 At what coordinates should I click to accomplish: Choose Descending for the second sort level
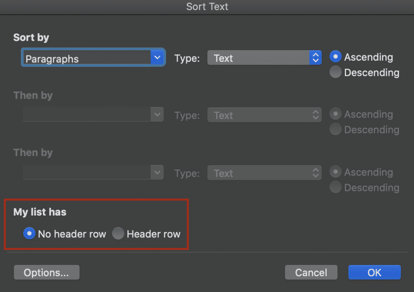click(336, 129)
